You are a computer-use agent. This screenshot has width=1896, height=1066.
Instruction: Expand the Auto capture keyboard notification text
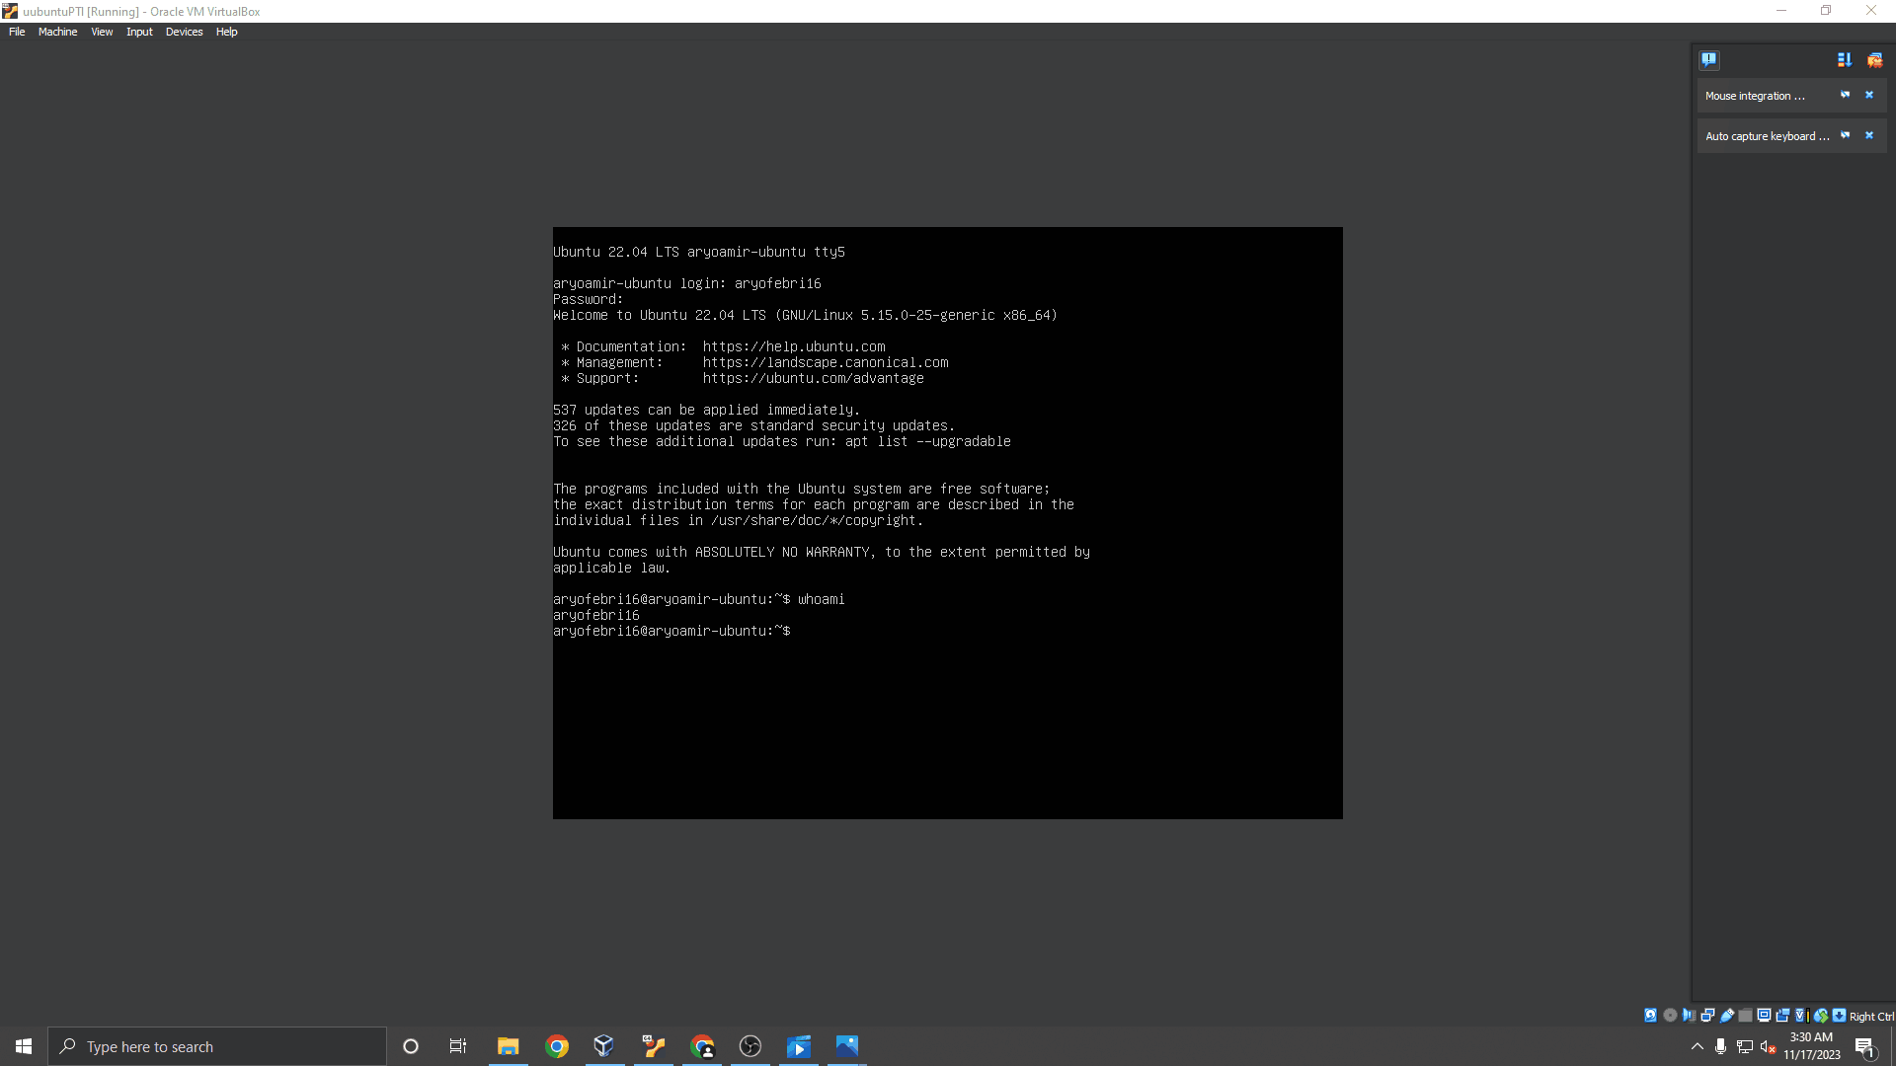[1768, 136]
